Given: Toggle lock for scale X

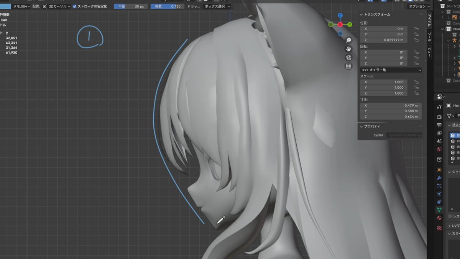Looking at the screenshot, I should tap(416, 82).
